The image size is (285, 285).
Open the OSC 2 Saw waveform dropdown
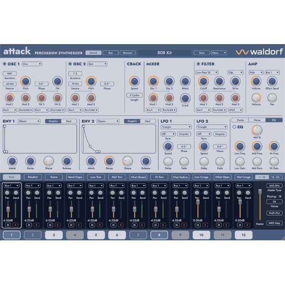pos(97,64)
